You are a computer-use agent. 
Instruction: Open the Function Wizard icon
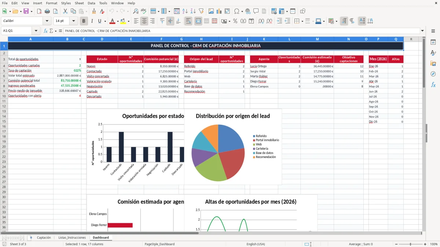45,31
